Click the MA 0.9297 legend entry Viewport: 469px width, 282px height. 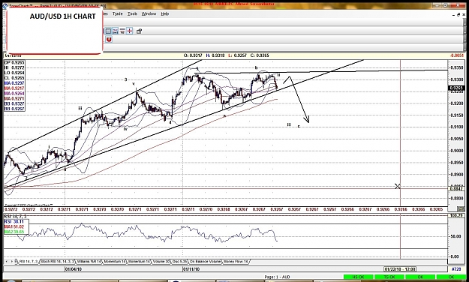pyautogui.click(x=14, y=82)
